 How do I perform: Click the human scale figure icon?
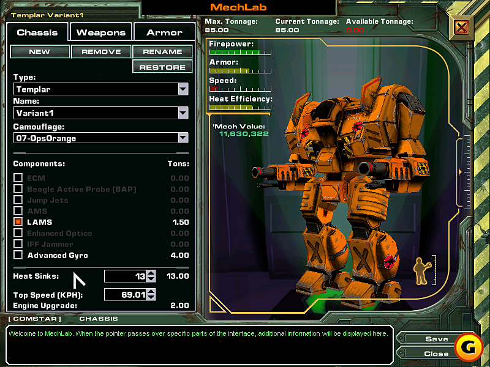tap(421, 272)
